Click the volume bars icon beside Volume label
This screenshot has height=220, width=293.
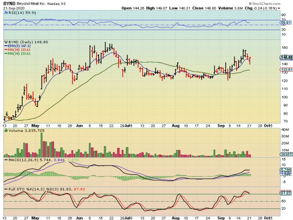(x=6, y=130)
